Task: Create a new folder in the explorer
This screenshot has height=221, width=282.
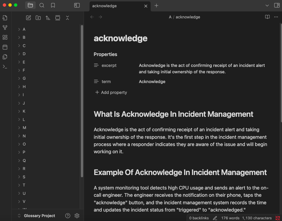Action: 38,18
